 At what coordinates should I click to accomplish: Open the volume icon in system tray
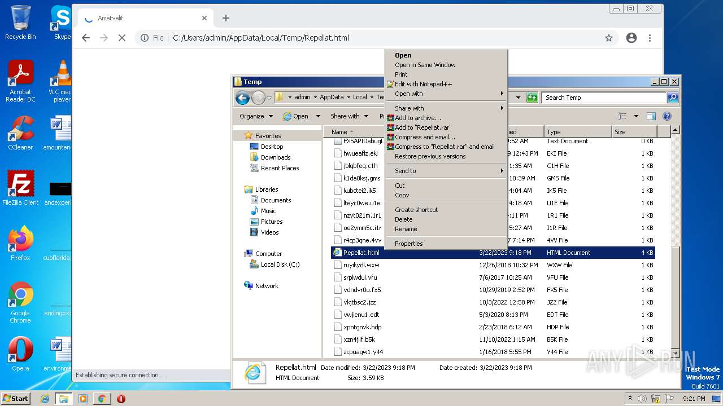click(642, 399)
